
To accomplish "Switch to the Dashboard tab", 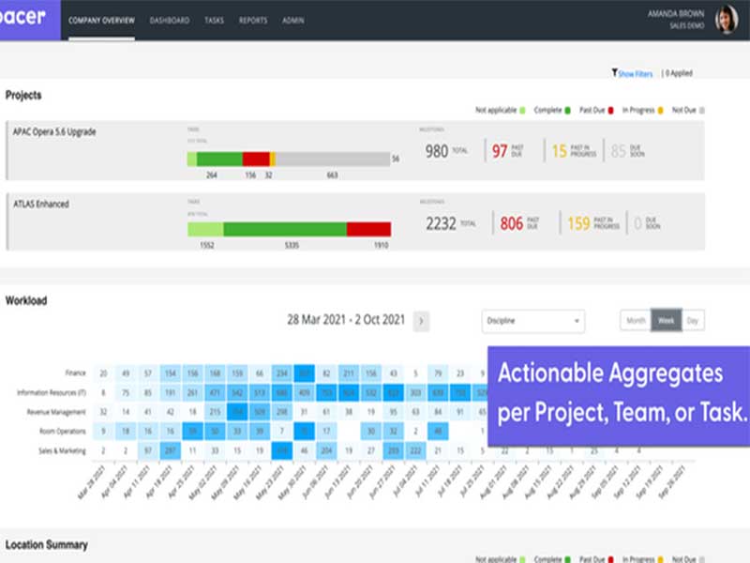I will [170, 19].
